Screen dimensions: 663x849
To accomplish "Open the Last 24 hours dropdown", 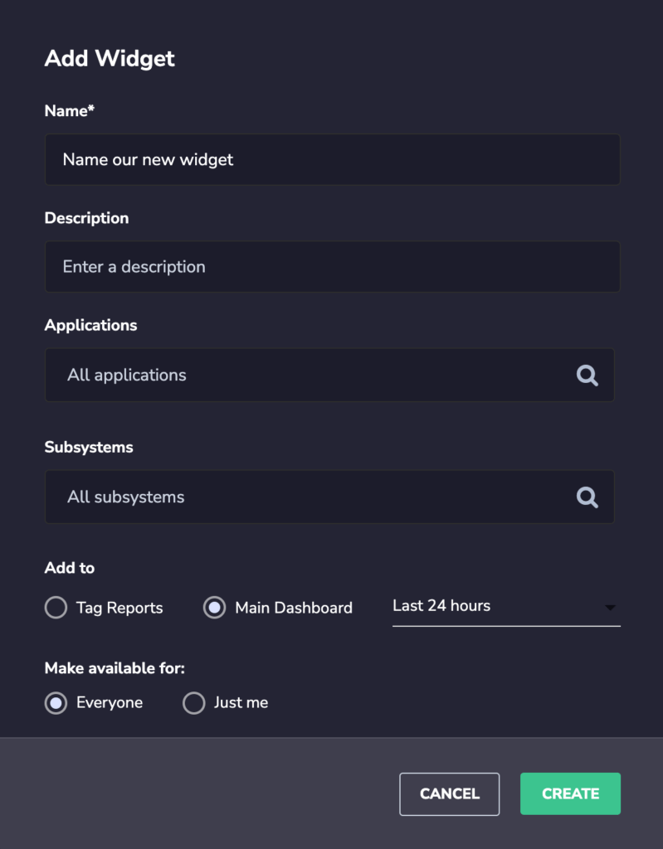I will point(506,608).
